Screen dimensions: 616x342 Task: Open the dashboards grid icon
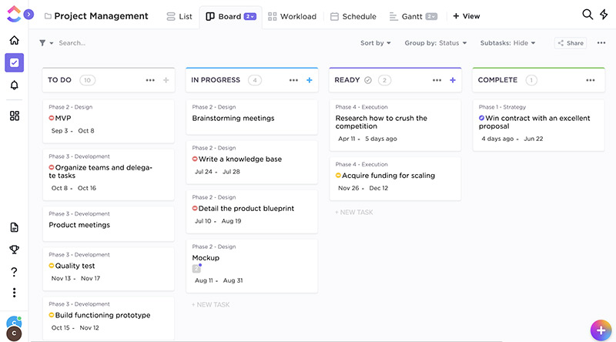click(x=14, y=116)
